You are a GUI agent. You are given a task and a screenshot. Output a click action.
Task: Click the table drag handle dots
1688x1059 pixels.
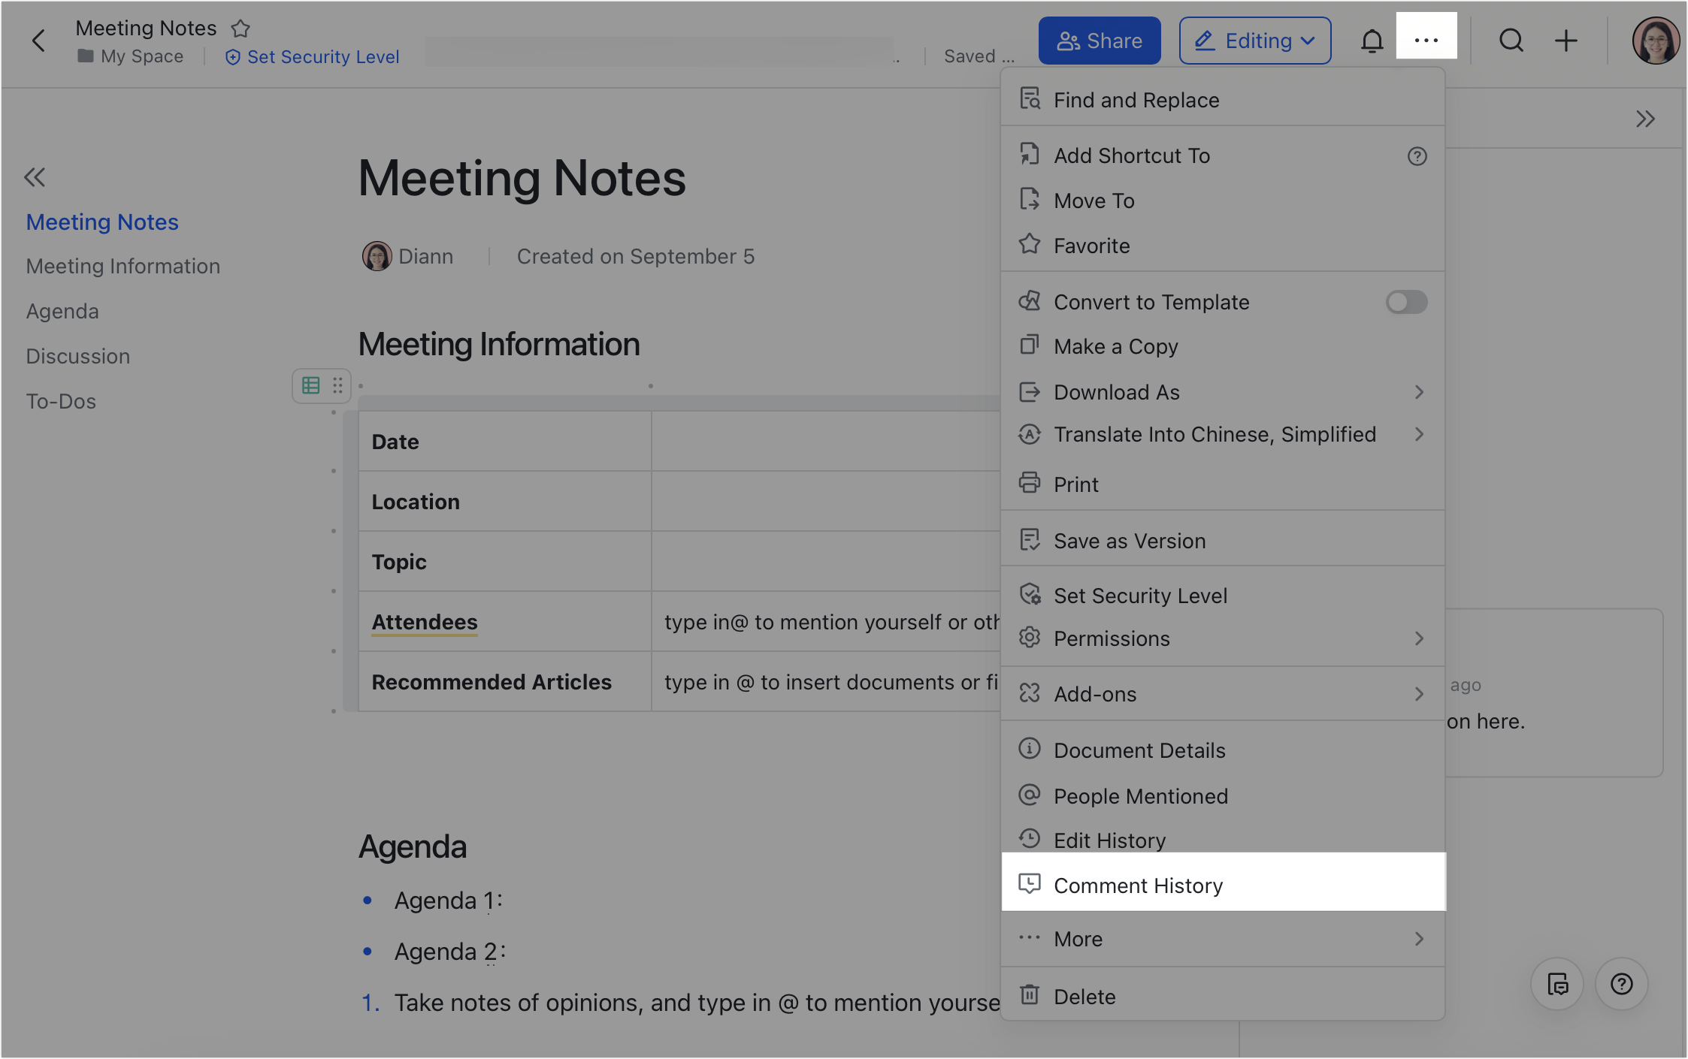[x=337, y=385]
